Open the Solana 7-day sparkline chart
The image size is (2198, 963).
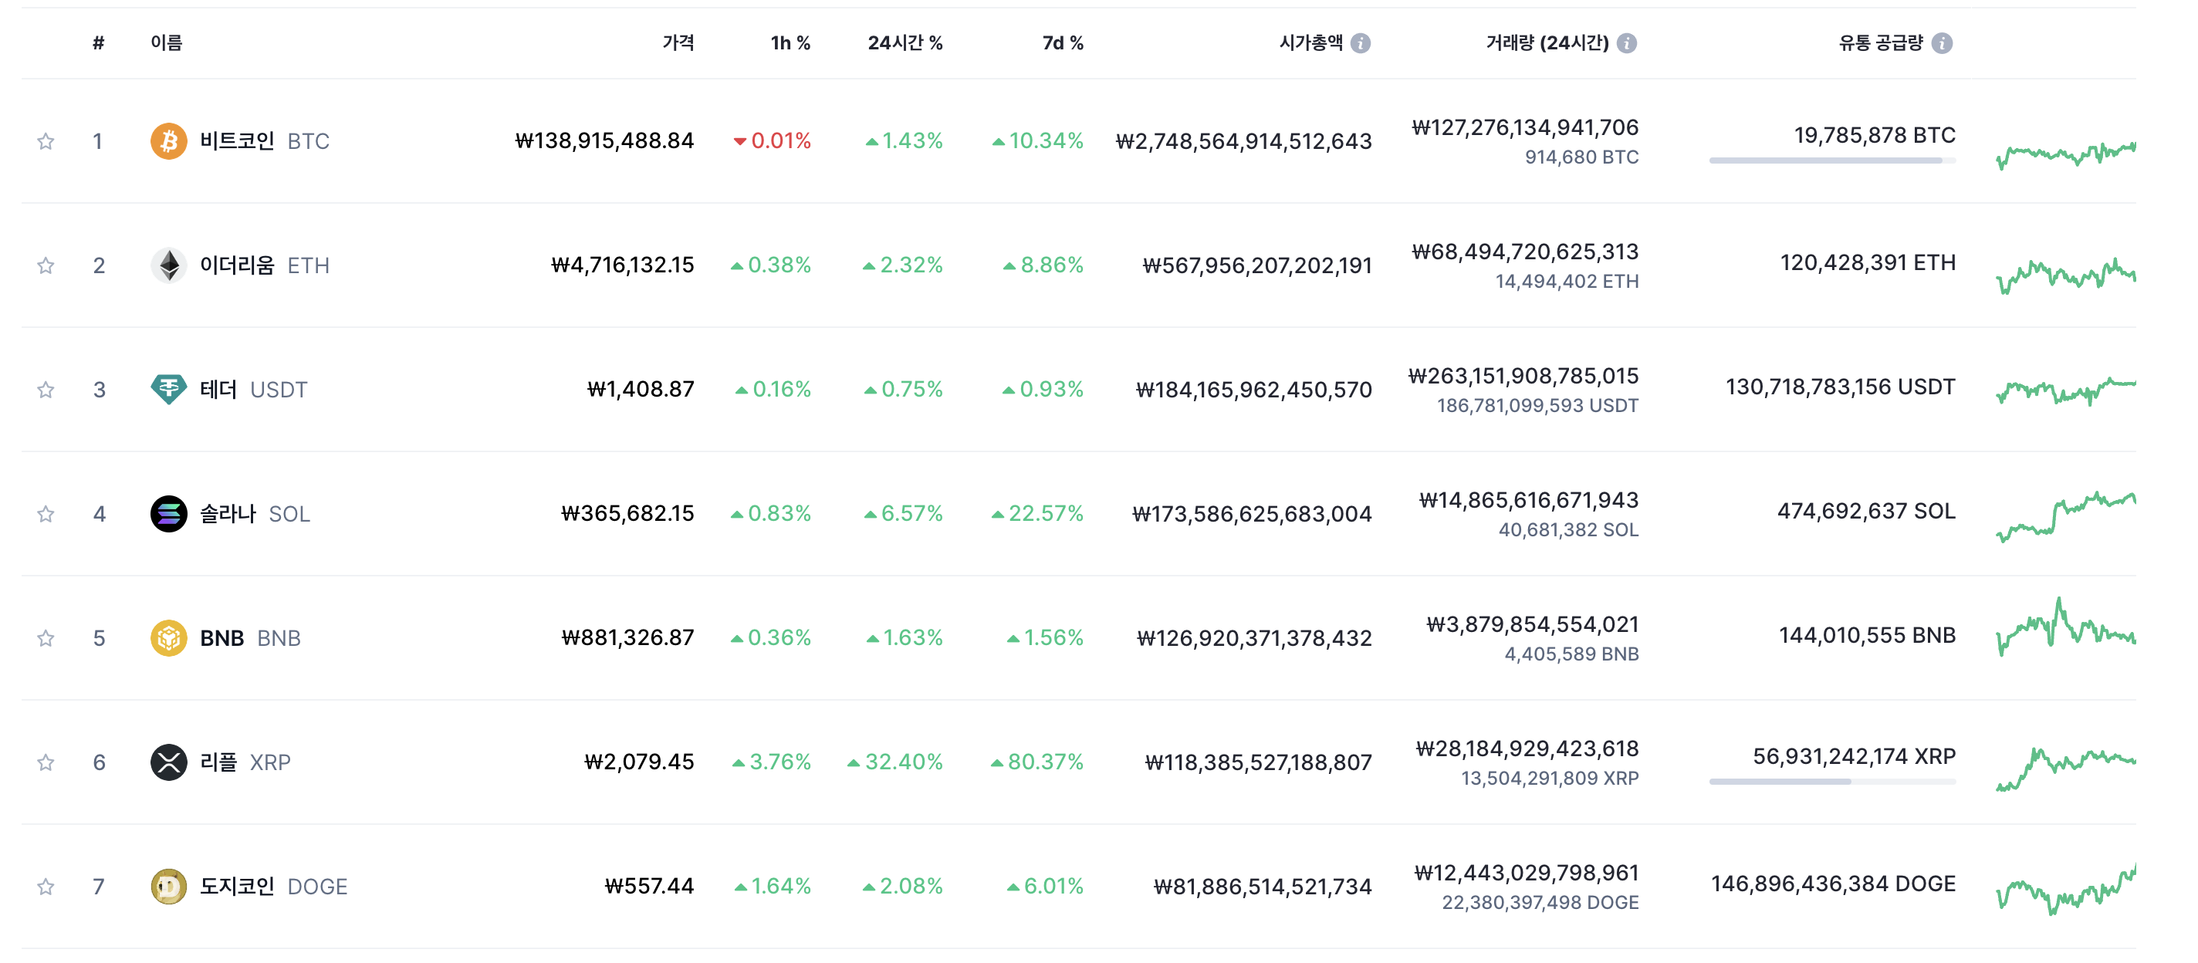pyautogui.click(x=2066, y=516)
